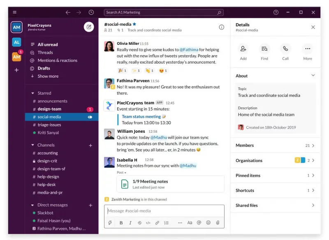Switch to orange AM workspace with badge
The image size is (329, 240).
pyautogui.click(x=16, y=57)
